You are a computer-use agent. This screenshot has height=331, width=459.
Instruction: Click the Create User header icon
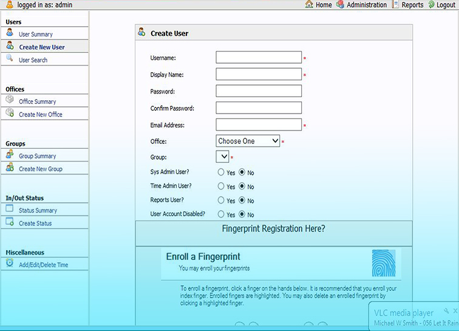[141, 32]
